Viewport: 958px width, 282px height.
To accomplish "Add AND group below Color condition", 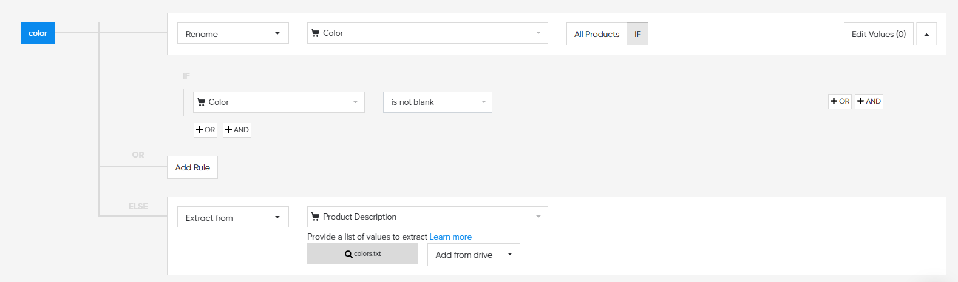I will click(237, 130).
